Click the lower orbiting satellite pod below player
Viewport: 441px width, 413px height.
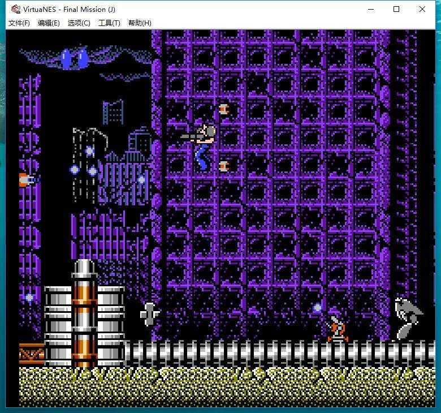224,166
